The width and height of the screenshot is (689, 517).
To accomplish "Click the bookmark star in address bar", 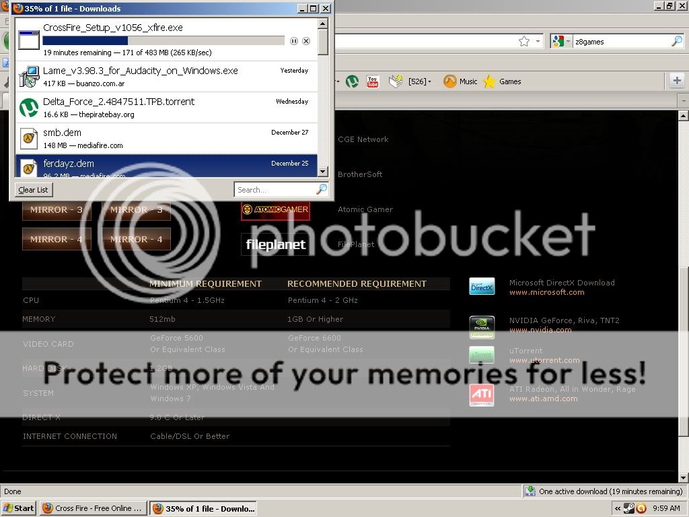I will [x=524, y=42].
